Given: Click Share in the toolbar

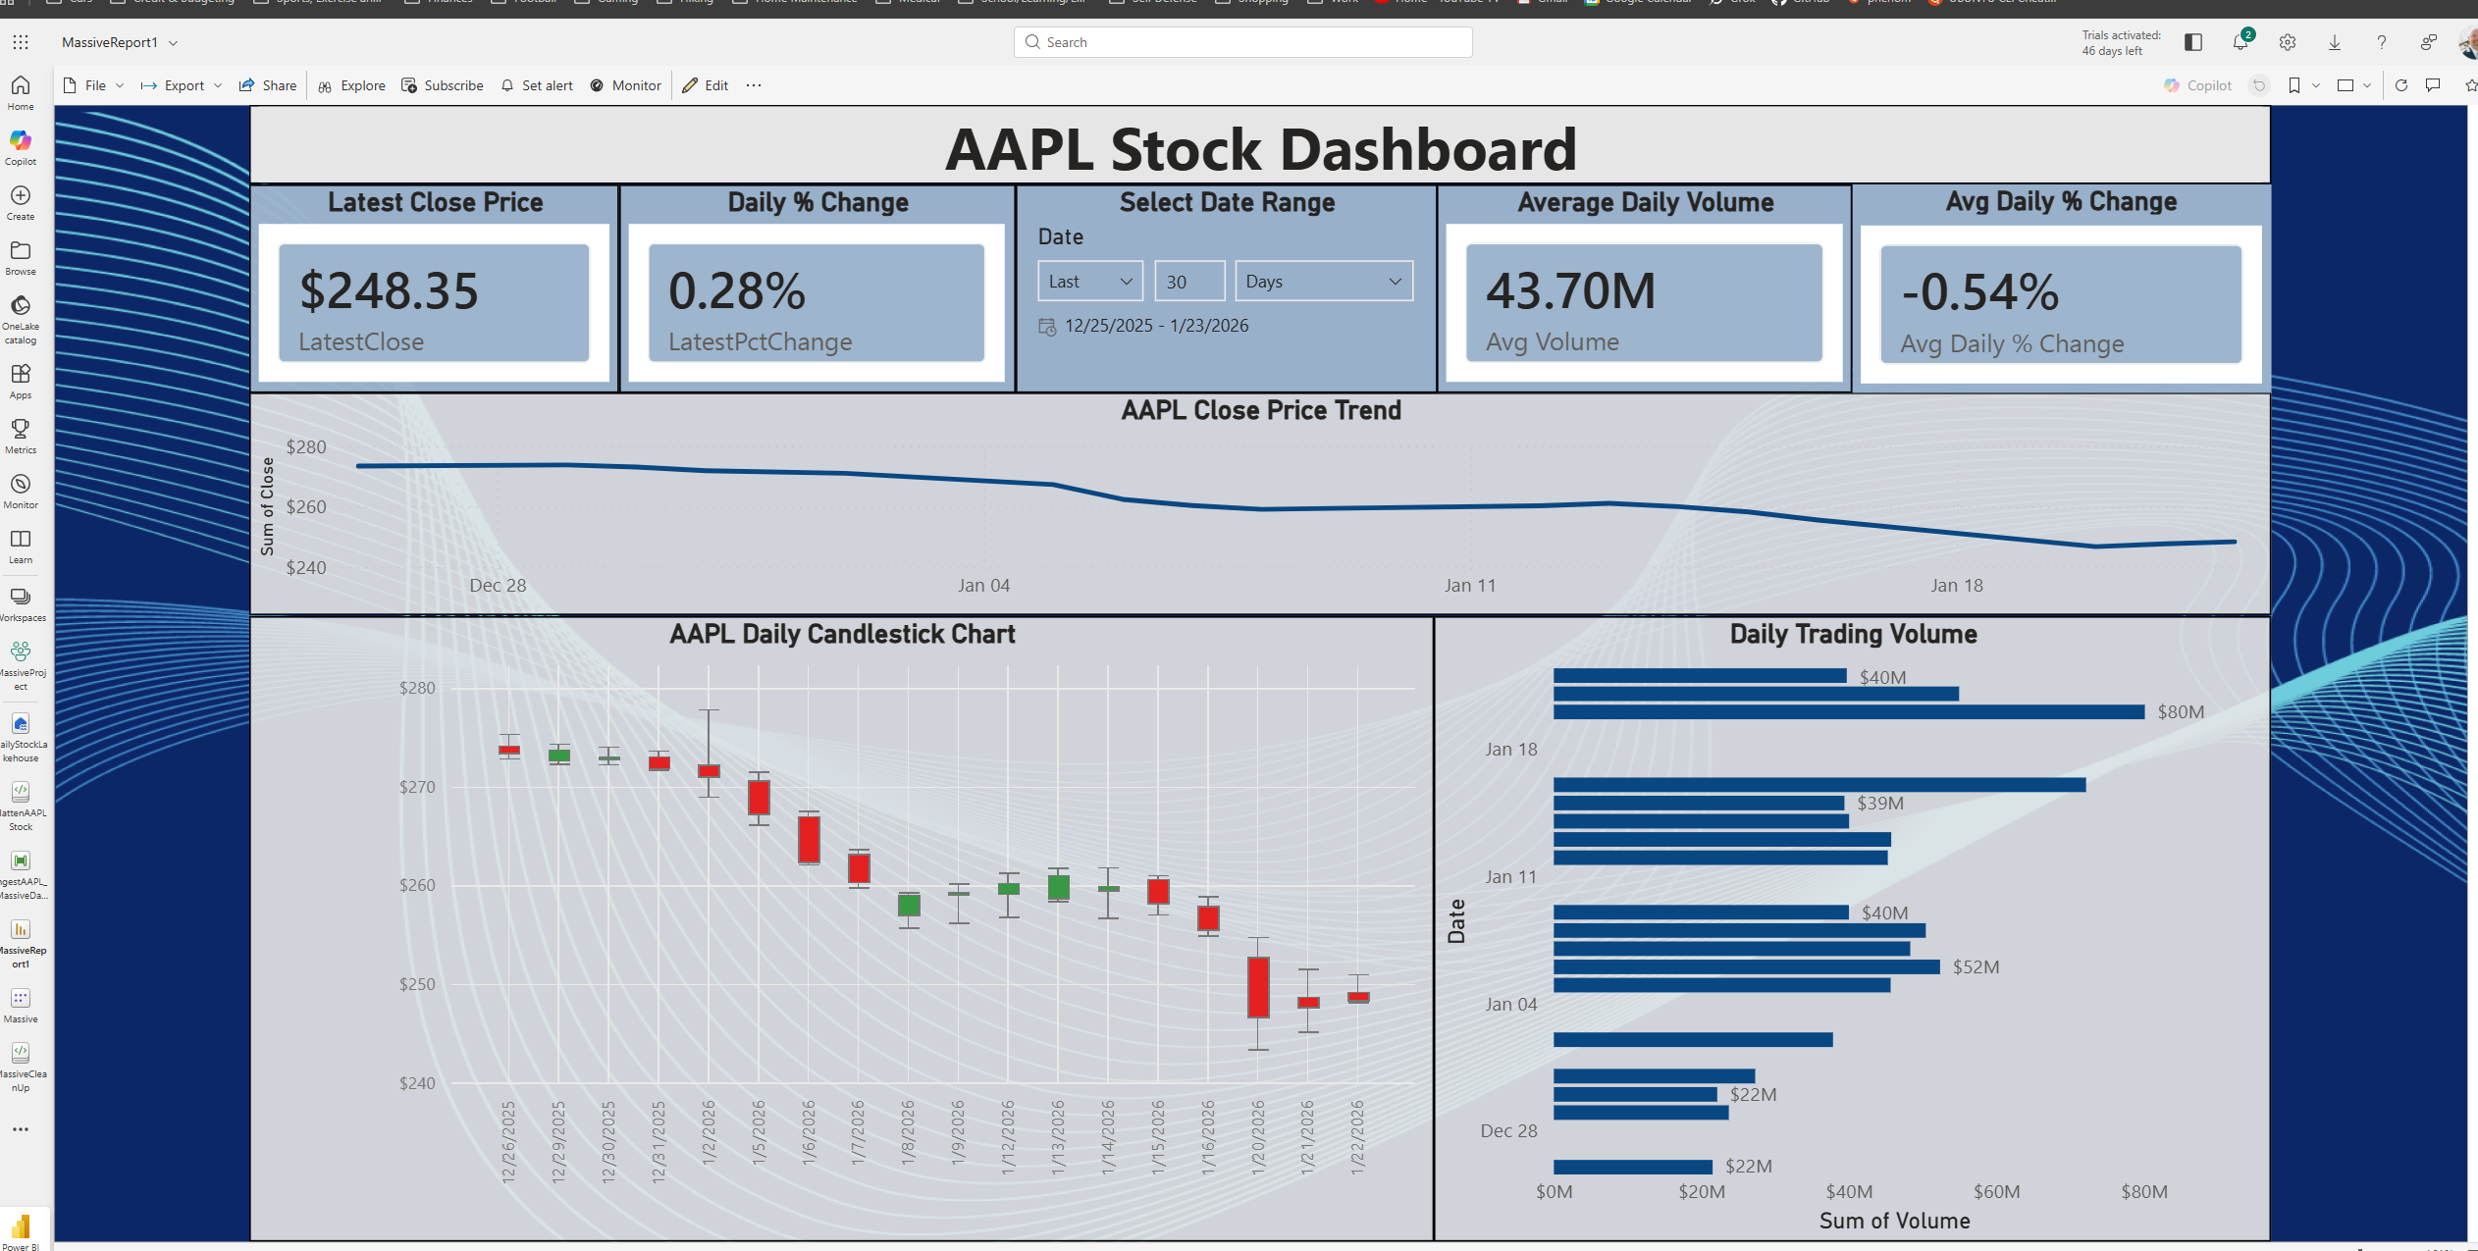Looking at the screenshot, I should 267,85.
